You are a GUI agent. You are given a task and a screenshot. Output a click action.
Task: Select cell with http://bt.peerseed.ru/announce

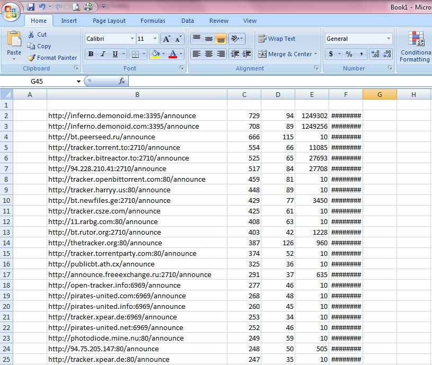(x=137, y=137)
